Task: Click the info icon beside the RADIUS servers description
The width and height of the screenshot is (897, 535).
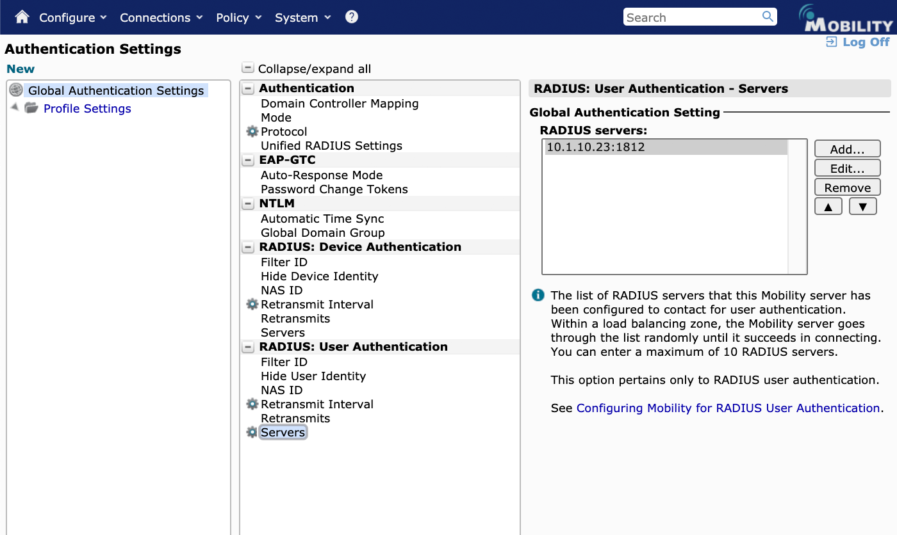Action: coord(537,296)
